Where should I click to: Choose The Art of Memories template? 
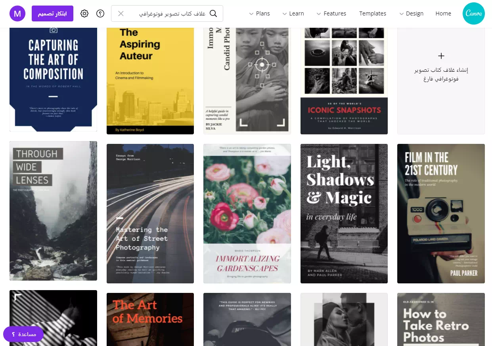150,319
